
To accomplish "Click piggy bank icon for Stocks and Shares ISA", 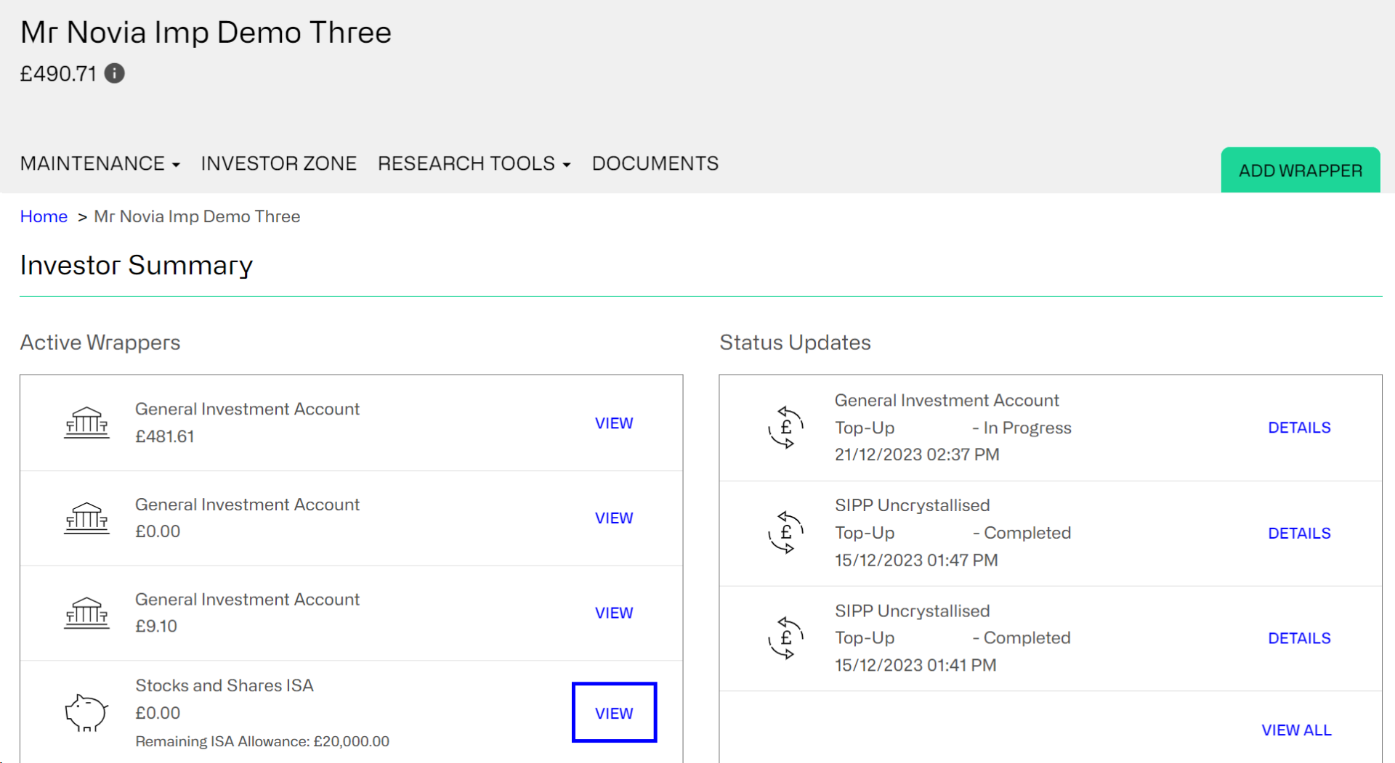I will click(86, 713).
